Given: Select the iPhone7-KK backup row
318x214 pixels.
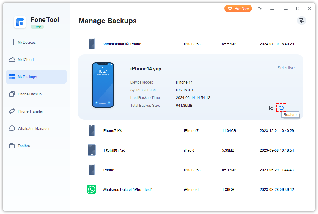Looking at the screenshot, I should tap(191, 131).
